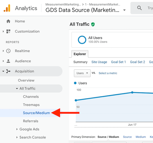Open the Treemaps report

pos(31,105)
